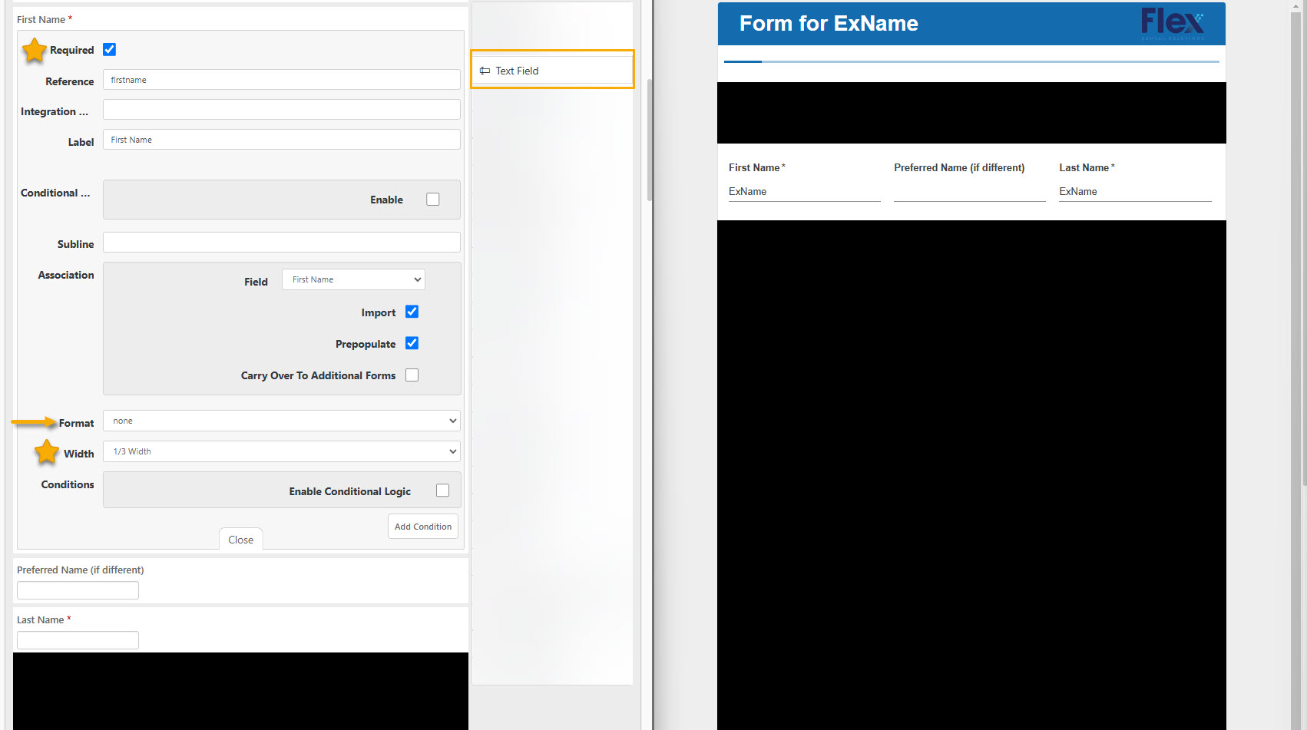Click the Reference field containing firstname
This screenshot has width=1307, height=730.
[282, 80]
